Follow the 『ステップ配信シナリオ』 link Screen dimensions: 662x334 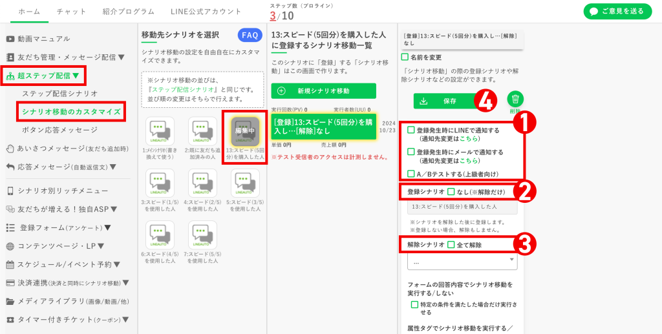click(184, 89)
